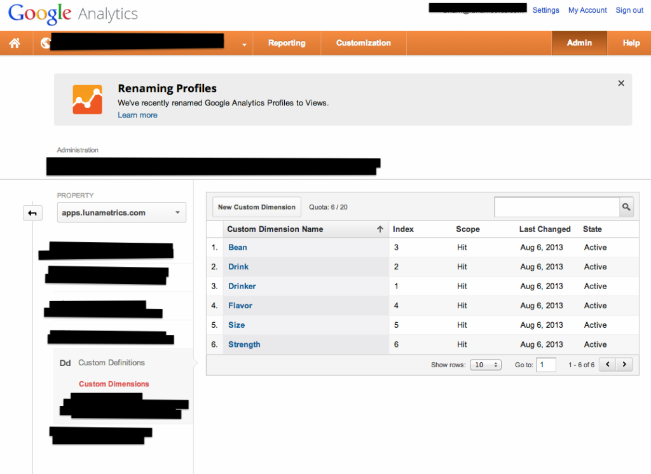Click the Hit scope in Drinker row
Viewport: 651px width, 474px height.
[x=462, y=287]
